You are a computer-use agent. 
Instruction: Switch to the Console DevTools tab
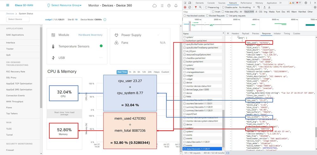tap(211, 3)
